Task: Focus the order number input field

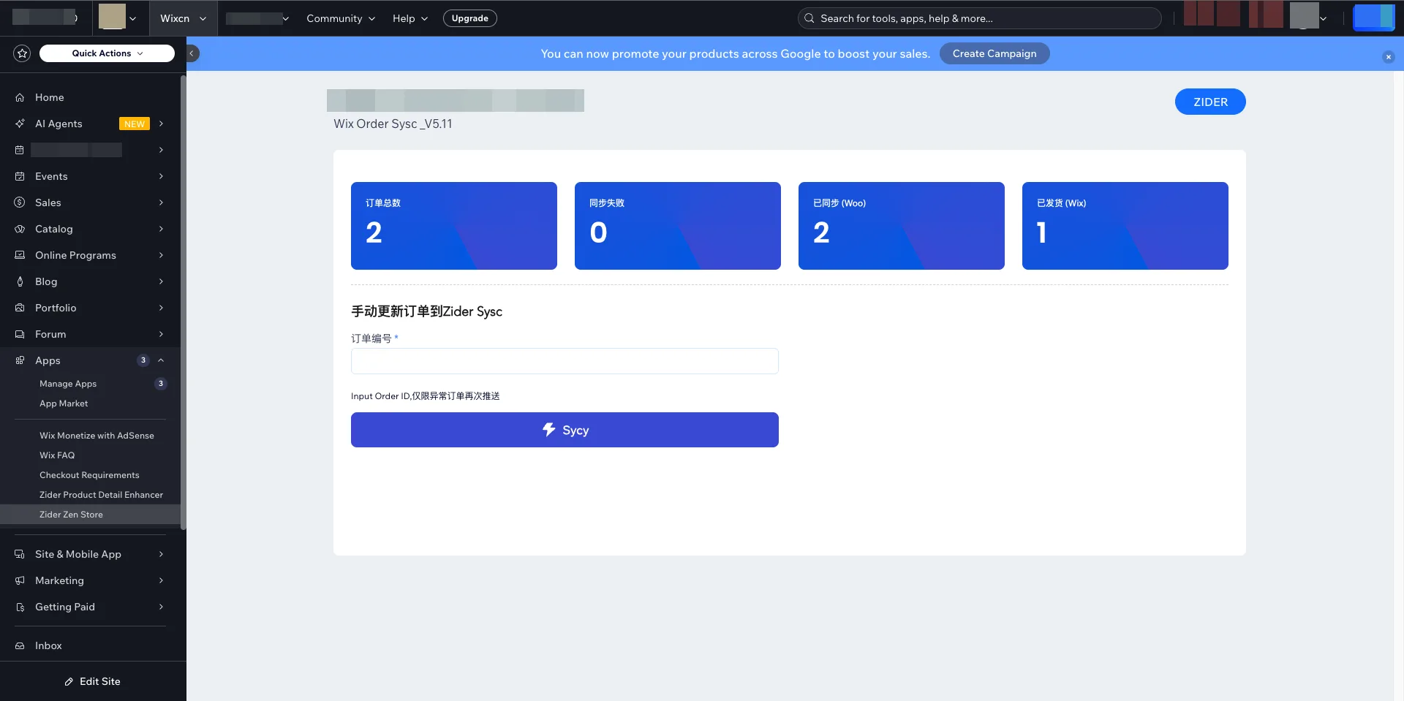Action: (565, 361)
